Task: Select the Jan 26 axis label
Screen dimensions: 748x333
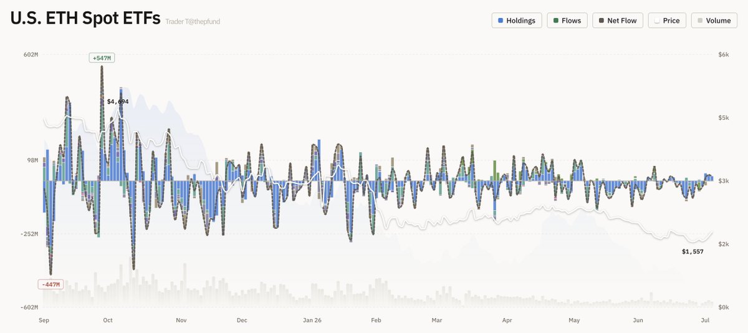Action: (312, 321)
